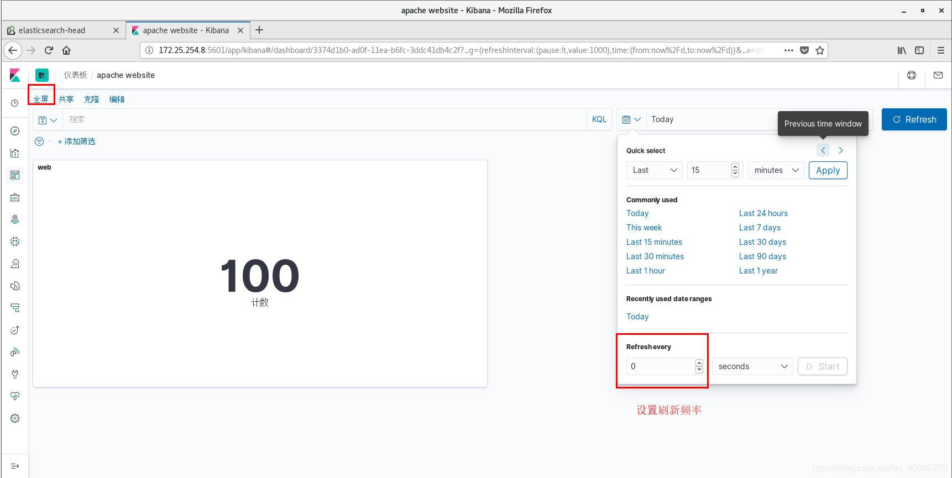The image size is (952, 478).
Task: Open Stack Monitoring heartbeat icon in sidebar
Action: point(15,396)
